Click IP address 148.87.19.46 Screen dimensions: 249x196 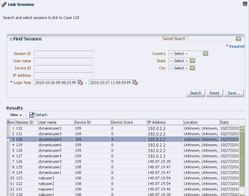coord(159,189)
